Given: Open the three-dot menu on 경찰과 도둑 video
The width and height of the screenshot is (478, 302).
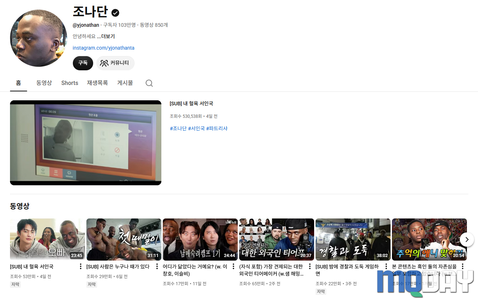Looking at the screenshot, I should 386,266.
